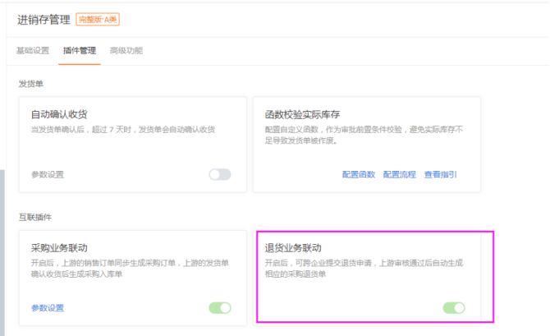Select the 插件管理 tab
This screenshot has width=550, height=336.
[x=80, y=51]
